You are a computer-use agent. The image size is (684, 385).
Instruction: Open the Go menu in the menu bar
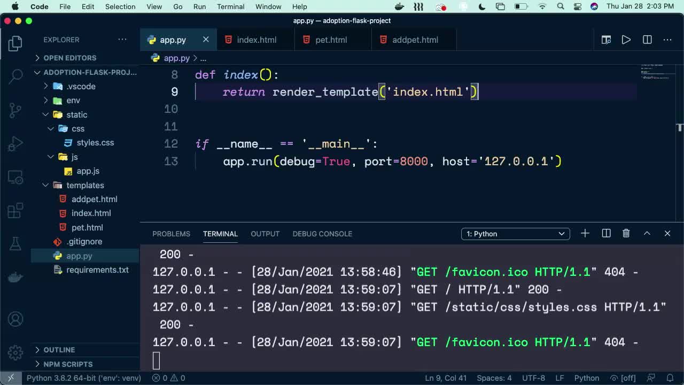[x=177, y=6]
